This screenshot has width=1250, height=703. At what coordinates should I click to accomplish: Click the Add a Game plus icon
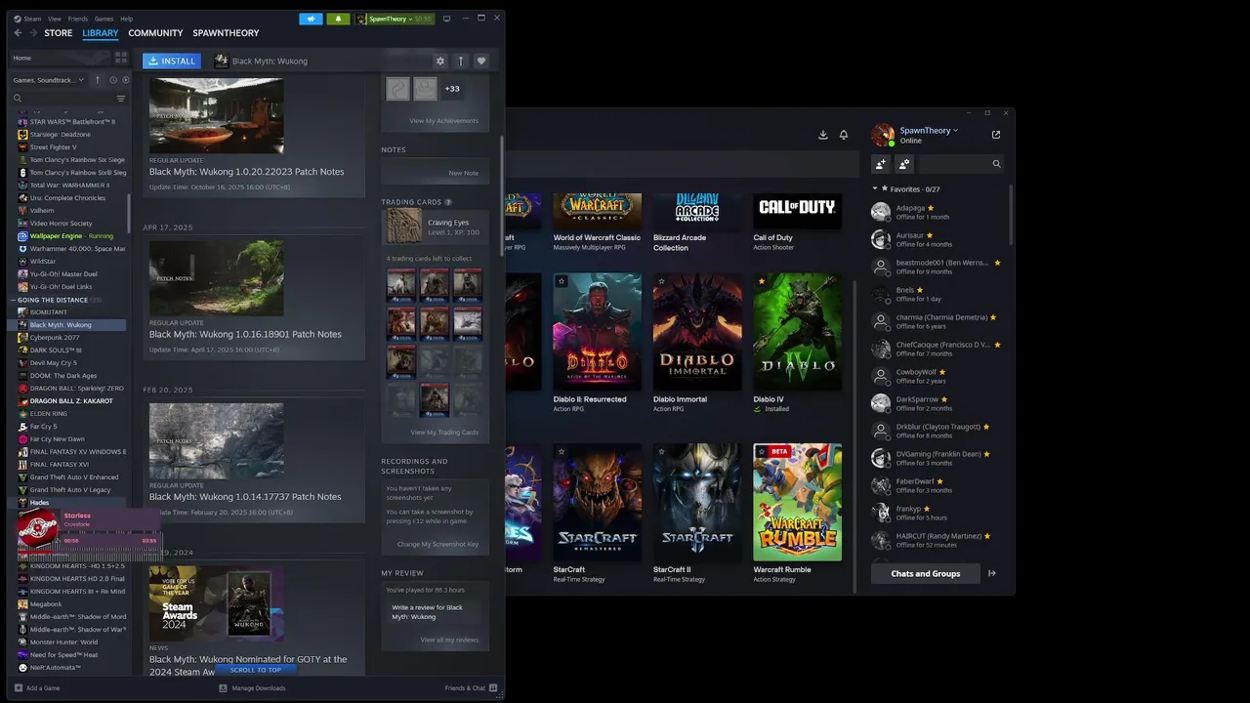click(18, 688)
